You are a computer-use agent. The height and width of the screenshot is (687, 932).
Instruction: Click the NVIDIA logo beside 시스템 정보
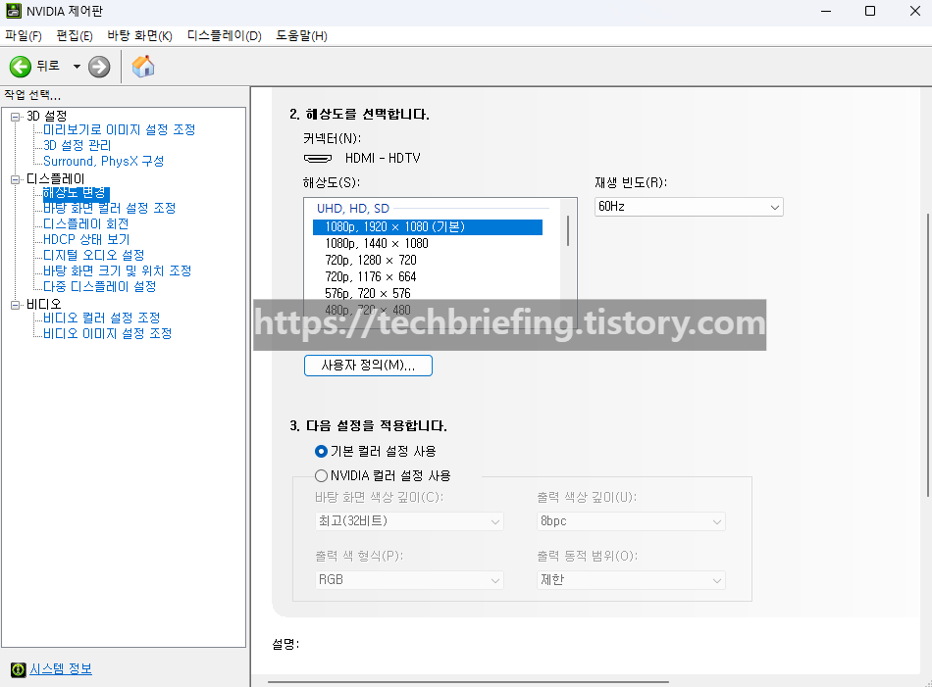pyautogui.click(x=16, y=669)
